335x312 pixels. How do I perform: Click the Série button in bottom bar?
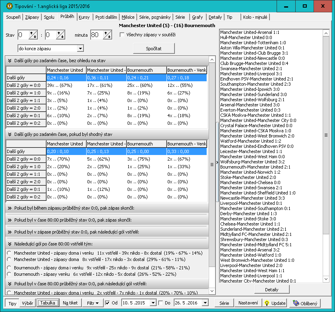coord(224,303)
